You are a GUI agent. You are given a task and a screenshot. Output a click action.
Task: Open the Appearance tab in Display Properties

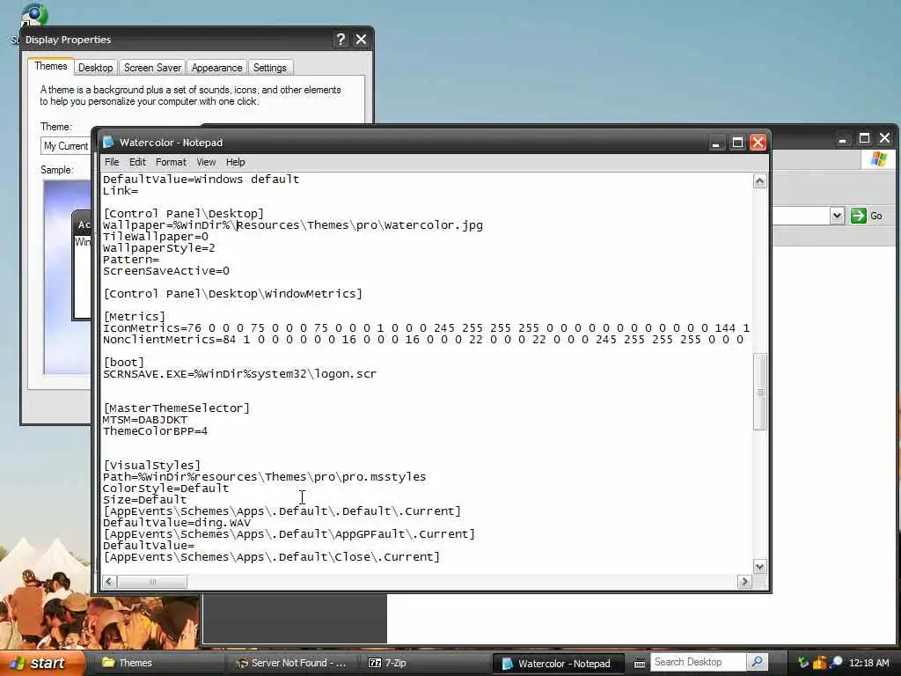(216, 68)
